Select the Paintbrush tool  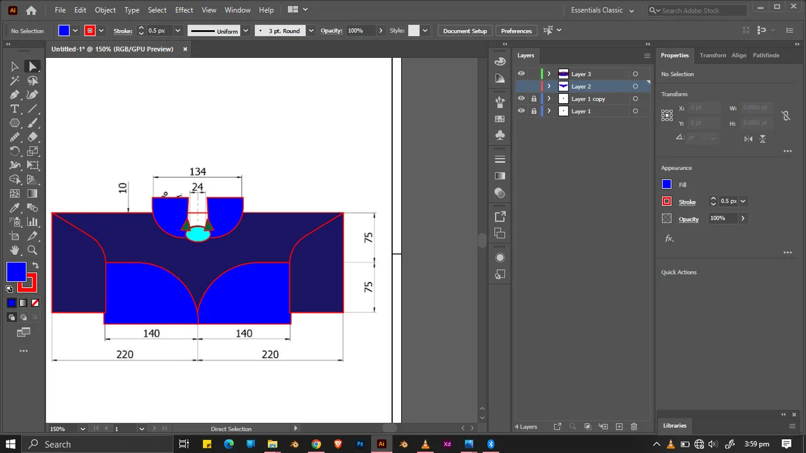click(33, 123)
